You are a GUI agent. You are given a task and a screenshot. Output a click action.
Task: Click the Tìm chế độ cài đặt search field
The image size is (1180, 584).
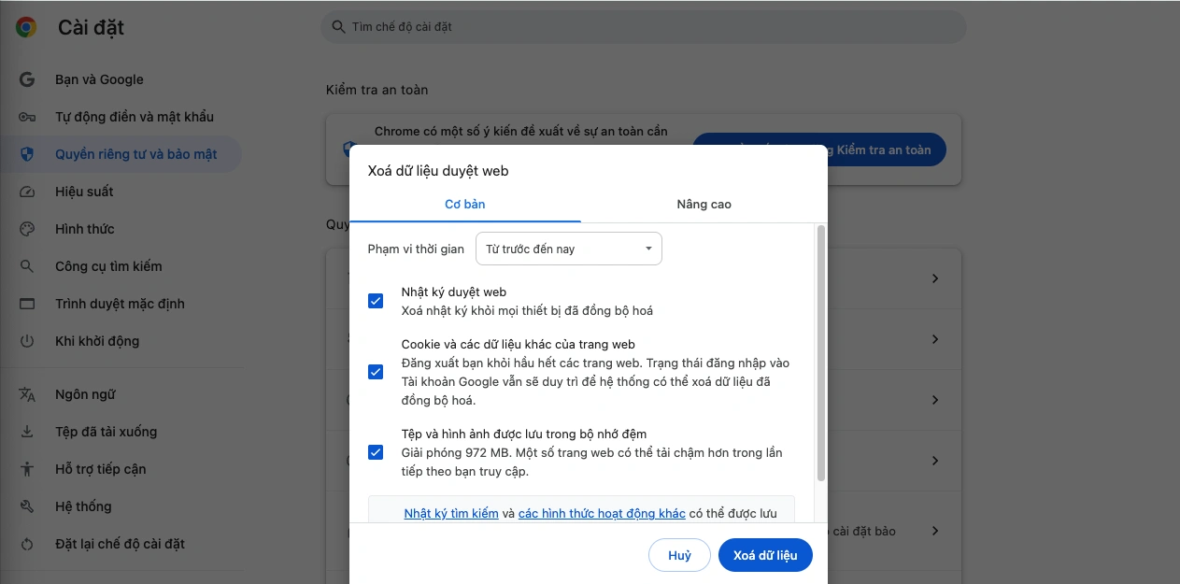pos(643,27)
